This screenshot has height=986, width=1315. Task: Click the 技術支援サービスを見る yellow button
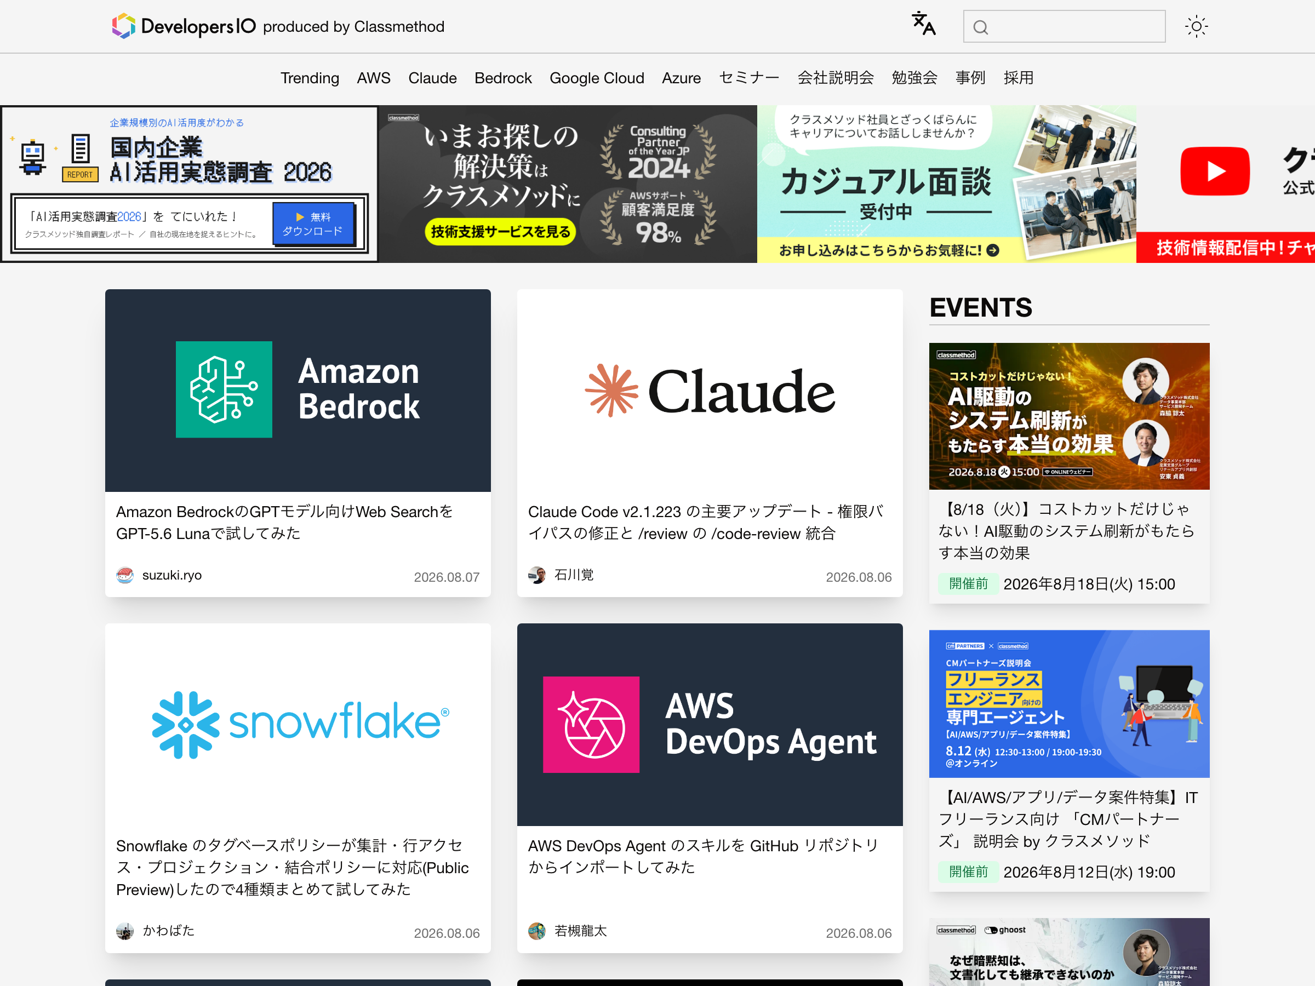tap(501, 232)
